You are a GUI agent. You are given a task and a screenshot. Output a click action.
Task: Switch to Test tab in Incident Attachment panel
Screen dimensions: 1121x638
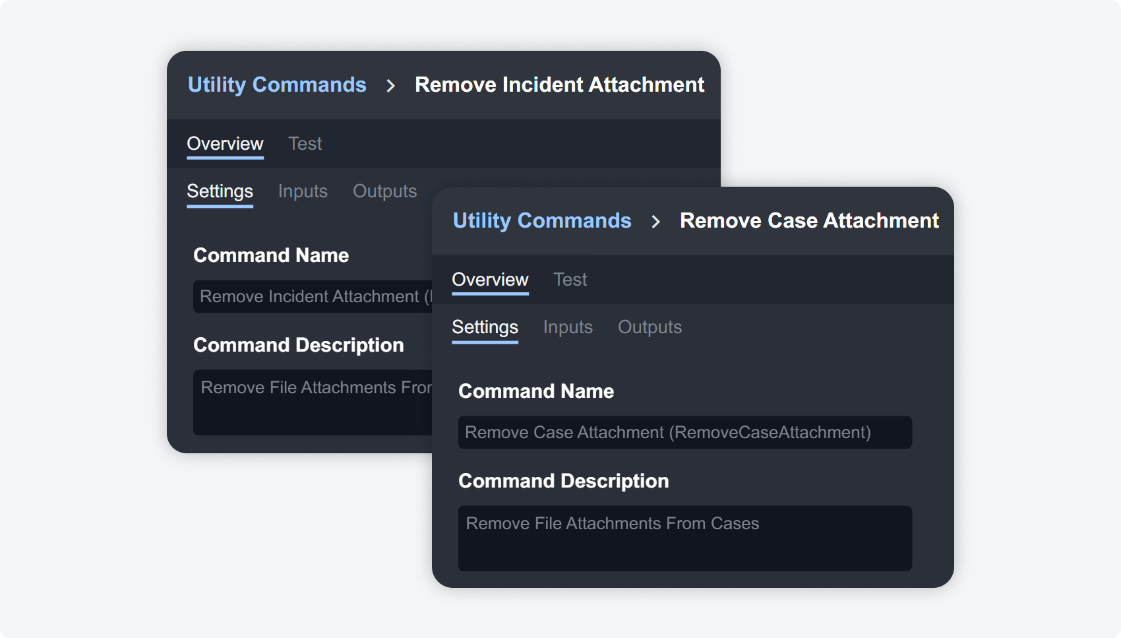click(305, 144)
